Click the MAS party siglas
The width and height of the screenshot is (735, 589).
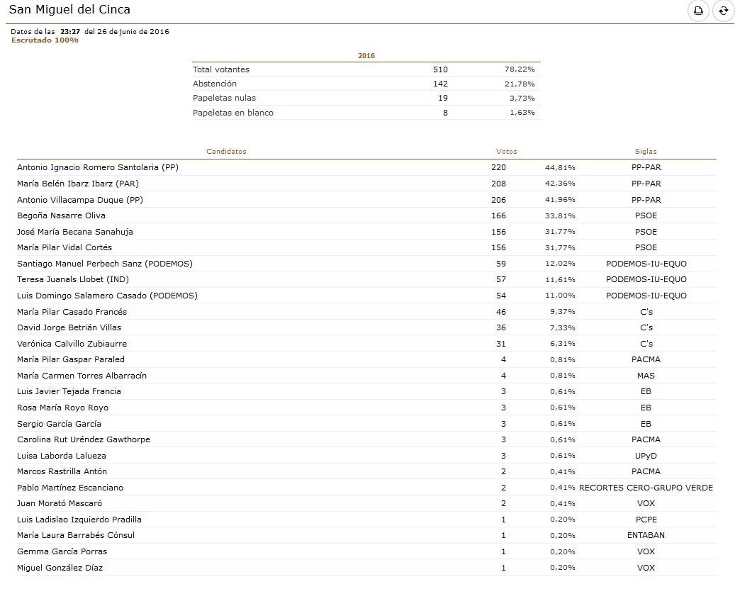click(x=646, y=376)
